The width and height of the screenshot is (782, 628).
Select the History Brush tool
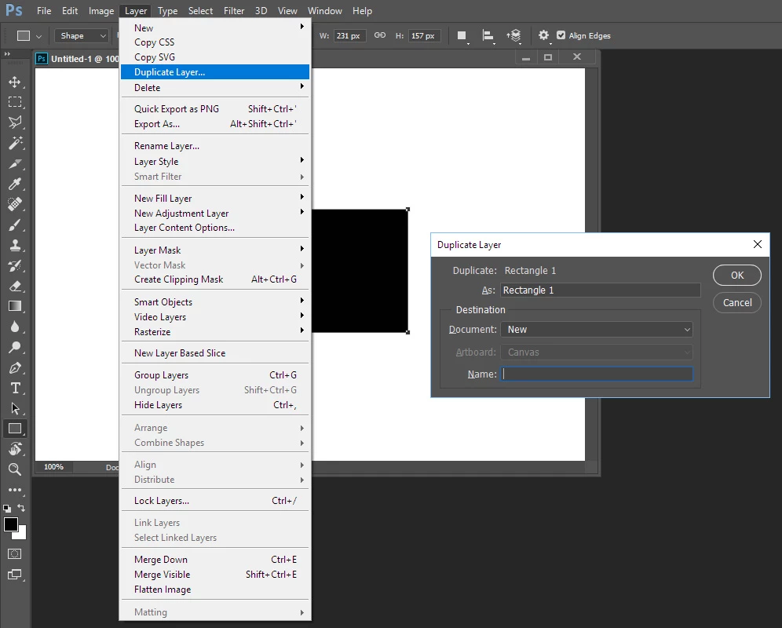[x=15, y=266]
